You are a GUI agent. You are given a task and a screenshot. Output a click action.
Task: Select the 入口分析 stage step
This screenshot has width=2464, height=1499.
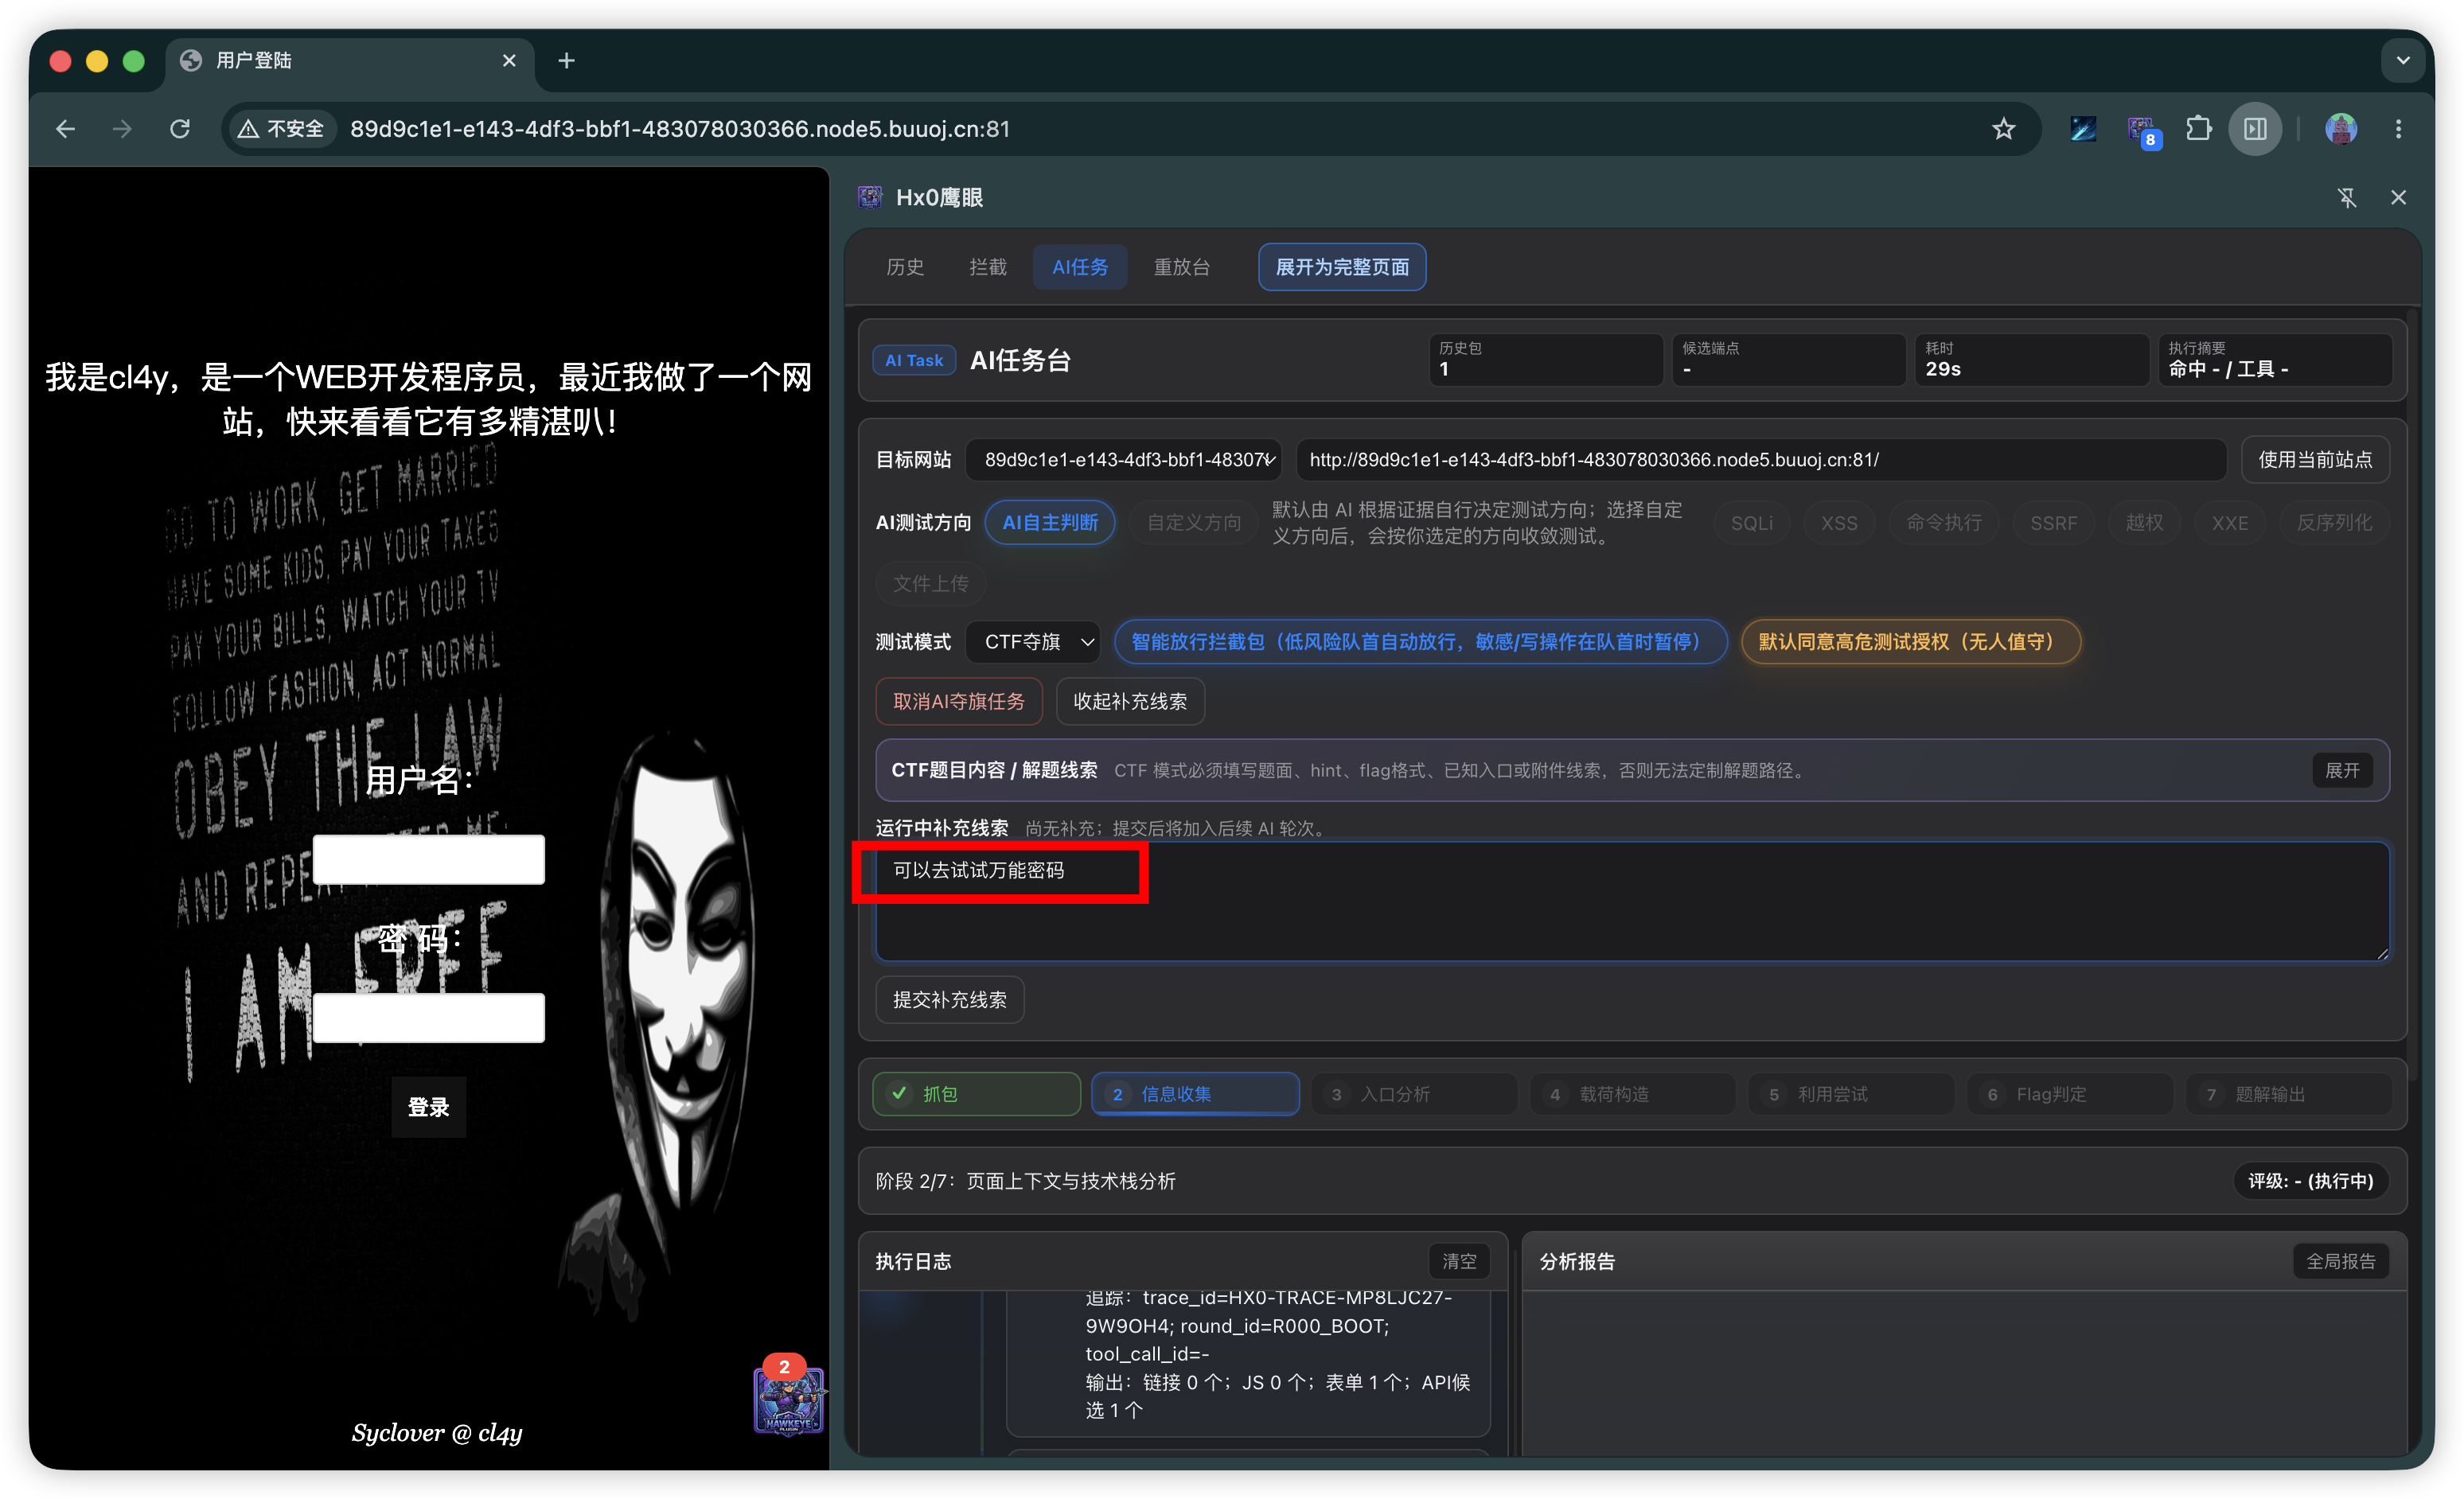click(x=1415, y=1094)
